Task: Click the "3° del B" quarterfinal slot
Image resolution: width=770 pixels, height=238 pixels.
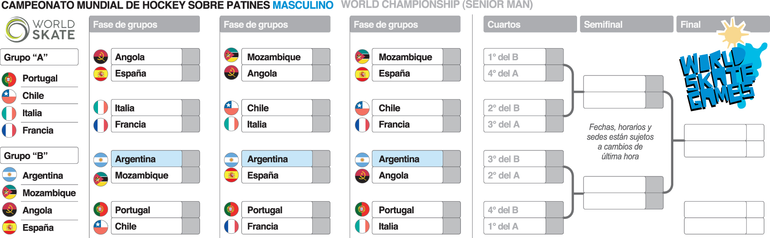Action: coord(515,159)
